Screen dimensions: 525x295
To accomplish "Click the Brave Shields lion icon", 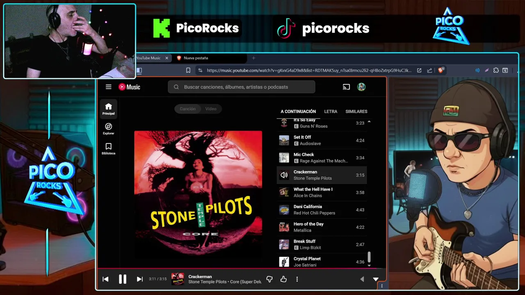I will click(441, 70).
